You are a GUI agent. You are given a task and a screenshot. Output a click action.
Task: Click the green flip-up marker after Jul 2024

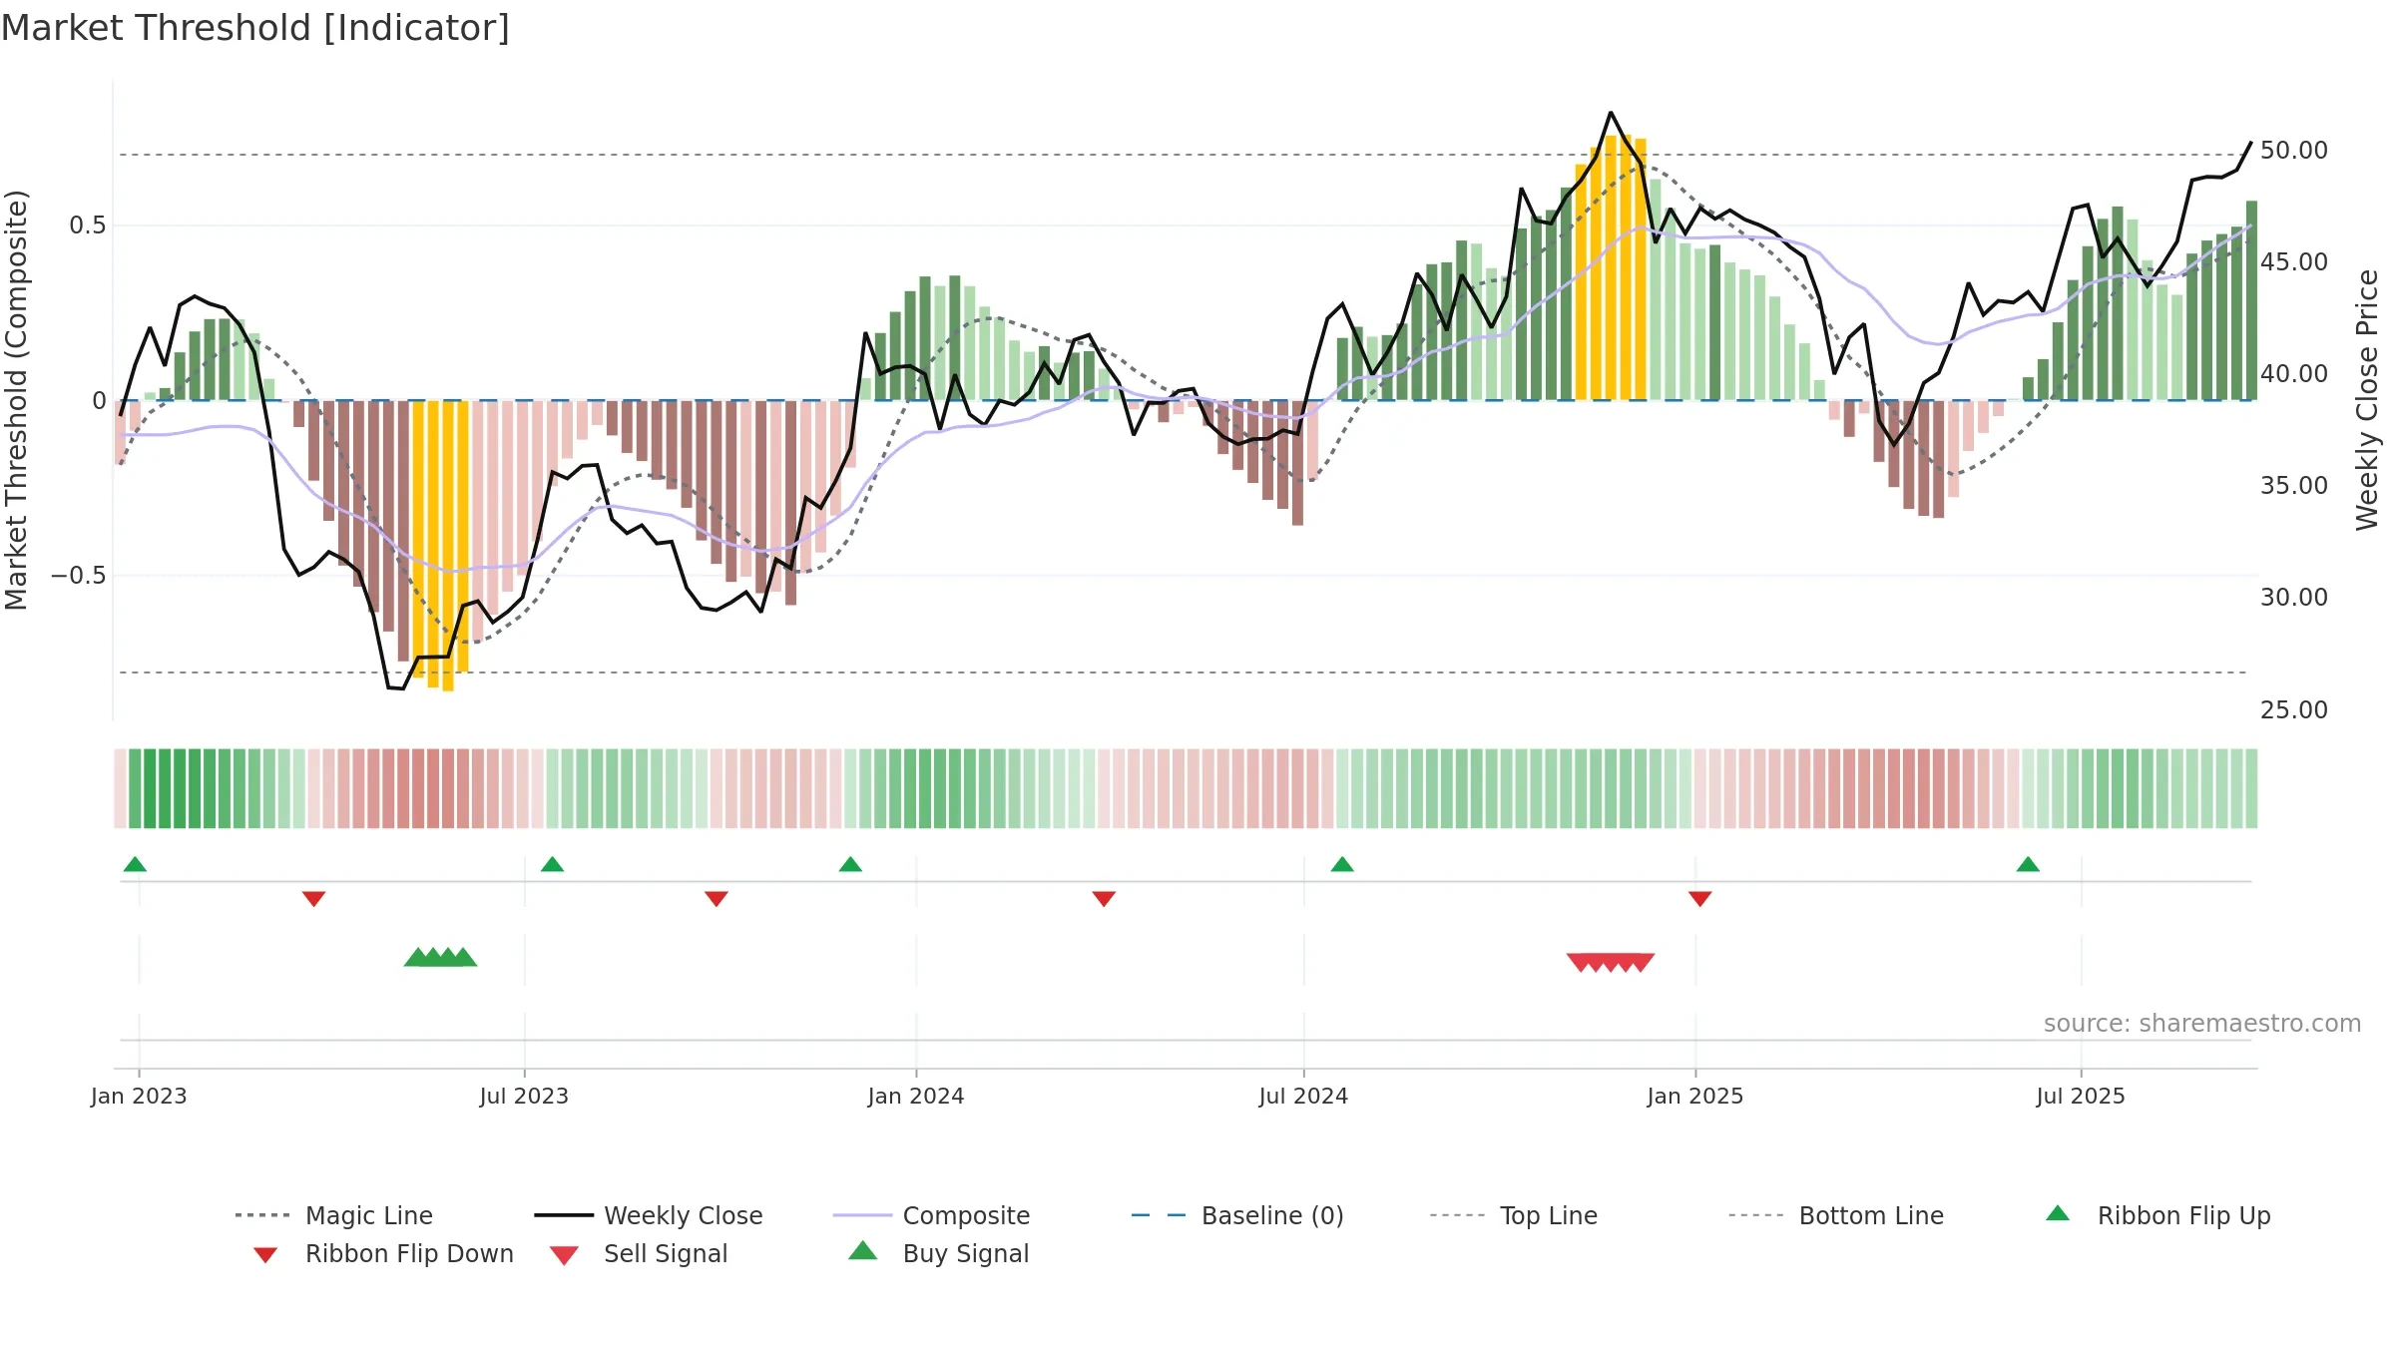point(1342,864)
